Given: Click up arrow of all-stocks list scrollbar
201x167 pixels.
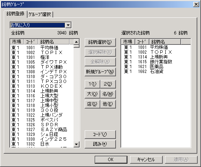Looking at the screenshot, I should point(77,42).
